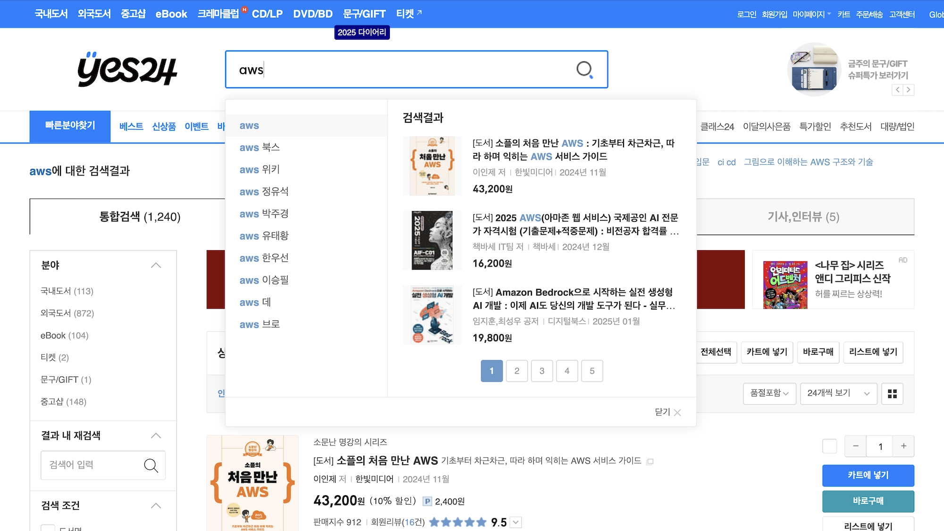Open eBook menu in top navigation
The width and height of the screenshot is (944, 531).
click(x=171, y=14)
